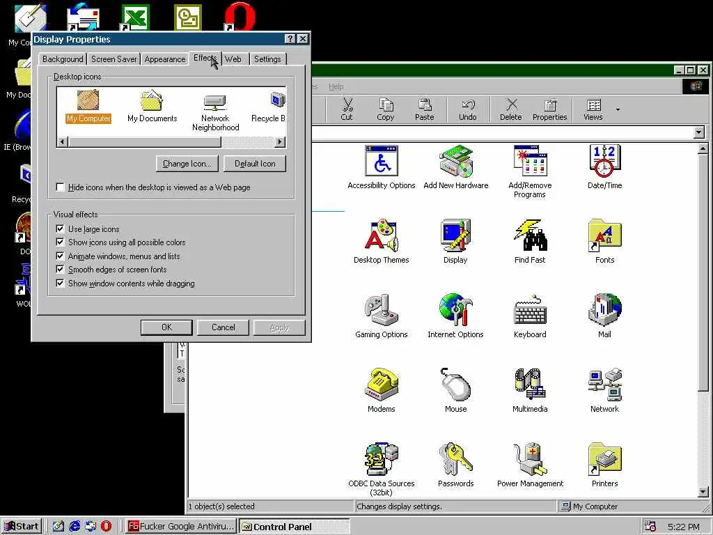The width and height of the screenshot is (713, 535).
Task: Launch Opera from quick launch bar
Action: coord(106,527)
